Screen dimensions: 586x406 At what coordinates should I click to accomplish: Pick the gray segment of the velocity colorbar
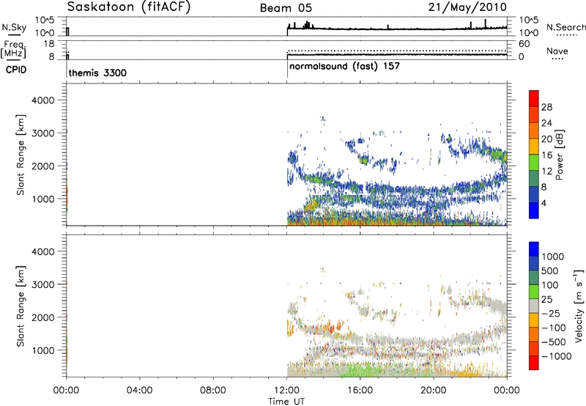coord(534,306)
